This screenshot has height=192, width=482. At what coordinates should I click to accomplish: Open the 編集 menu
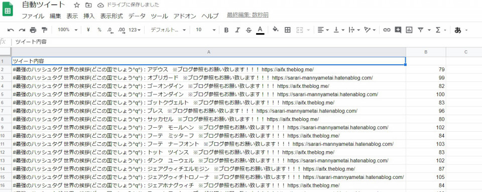pyautogui.click(x=55, y=16)
